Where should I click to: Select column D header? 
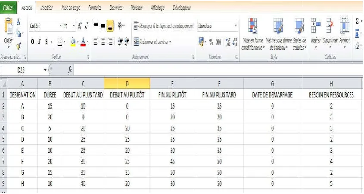point(127,84)
